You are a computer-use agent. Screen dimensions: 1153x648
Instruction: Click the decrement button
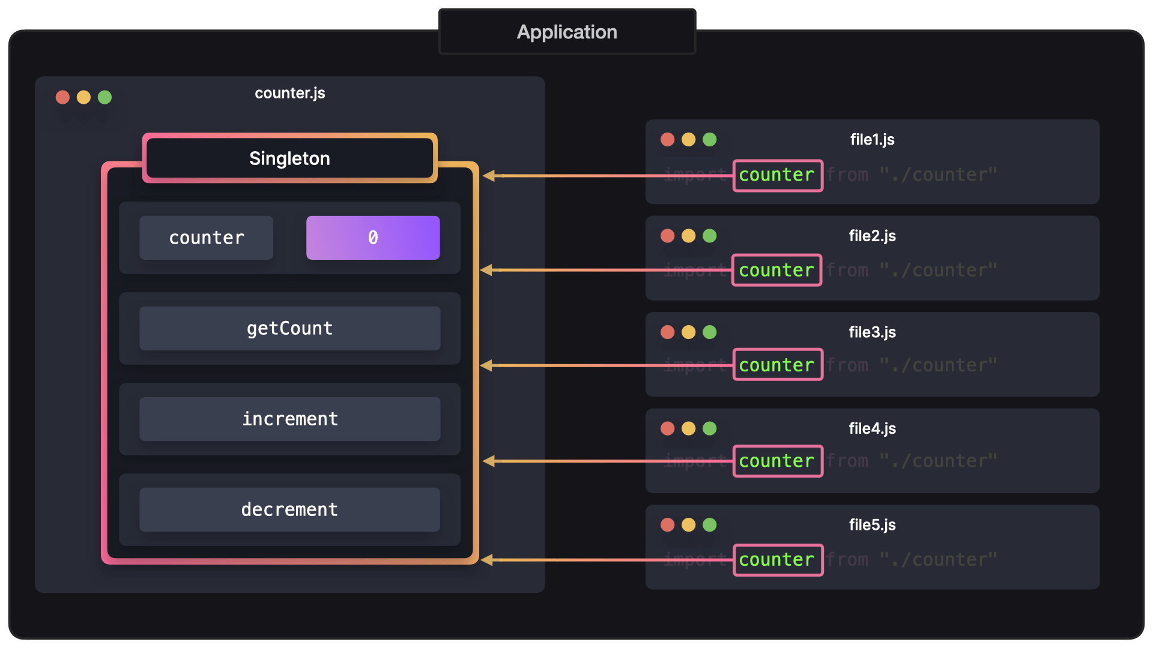289,509
